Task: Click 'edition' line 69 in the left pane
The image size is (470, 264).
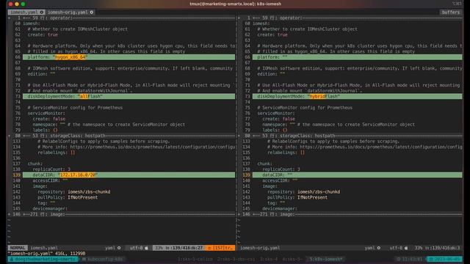Action: pyautogui.click(x=41, y=74)
